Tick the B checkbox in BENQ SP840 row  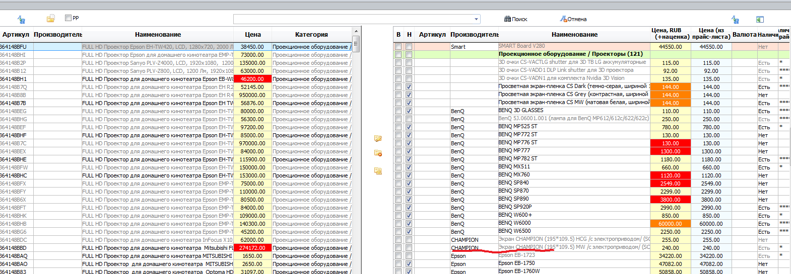398,184
